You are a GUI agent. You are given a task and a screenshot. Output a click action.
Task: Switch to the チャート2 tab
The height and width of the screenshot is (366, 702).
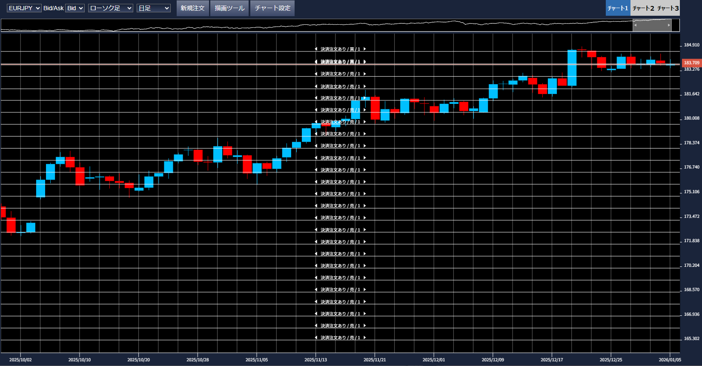click(x=643, y=8)
